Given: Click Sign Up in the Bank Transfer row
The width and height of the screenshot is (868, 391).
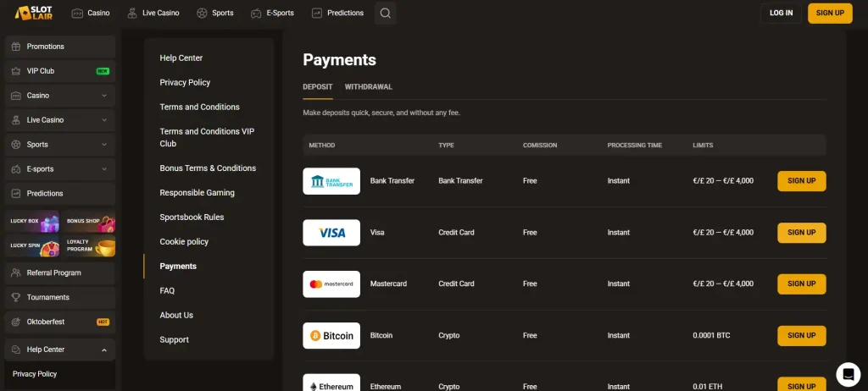Looking at the screenshot, I should tap(802, 181).
